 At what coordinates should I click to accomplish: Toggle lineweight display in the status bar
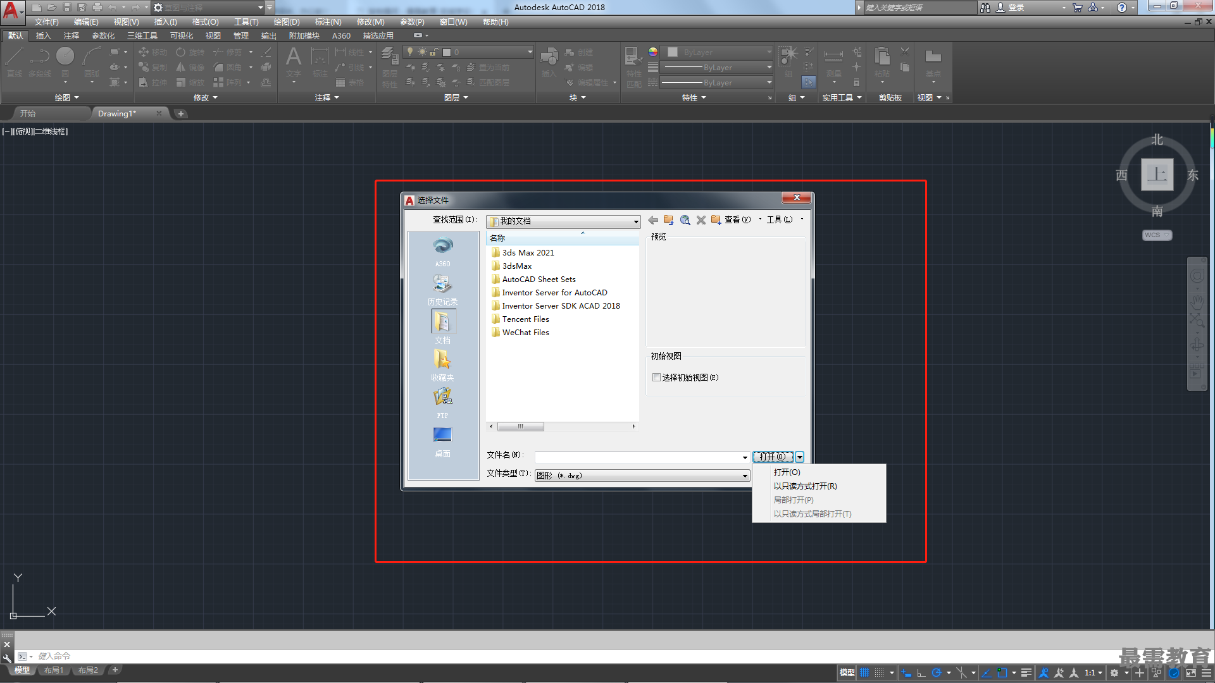pyautogui.click(x=1026, y=673)
